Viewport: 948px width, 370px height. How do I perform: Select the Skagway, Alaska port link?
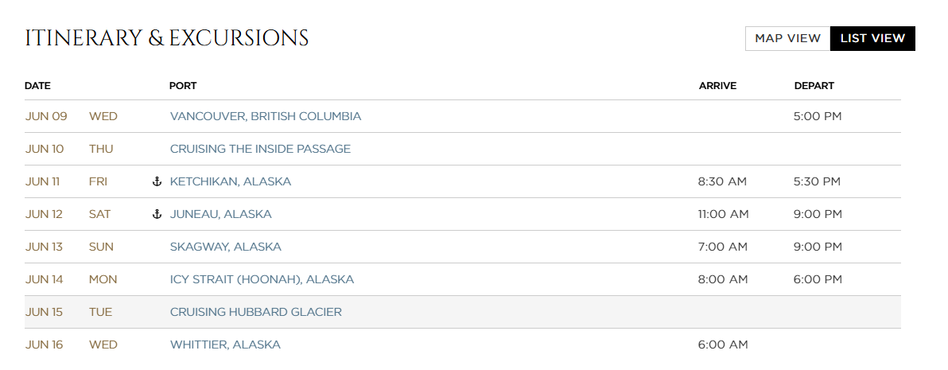click(226, 247)
